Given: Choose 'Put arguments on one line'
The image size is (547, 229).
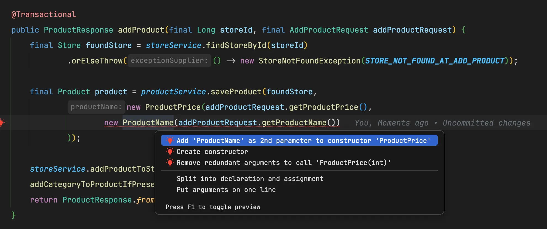Looking at the screenshot, I should pos(226,190).
